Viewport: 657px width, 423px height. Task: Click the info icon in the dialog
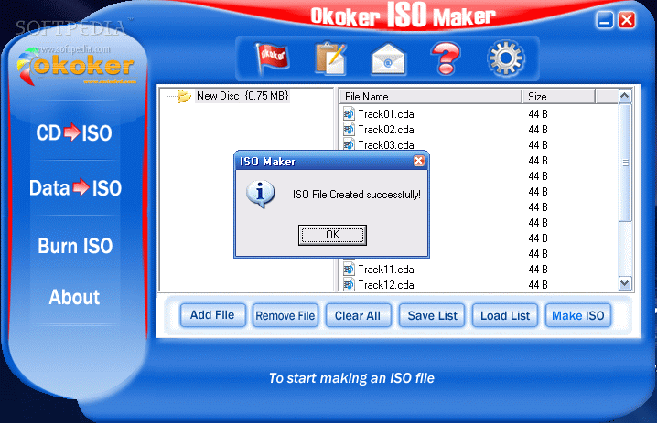coord(261,194)
